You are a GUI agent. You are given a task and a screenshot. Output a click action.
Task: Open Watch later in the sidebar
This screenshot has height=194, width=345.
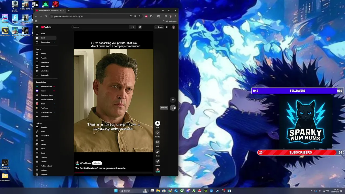pyautogui.click(x=45, y=67)
